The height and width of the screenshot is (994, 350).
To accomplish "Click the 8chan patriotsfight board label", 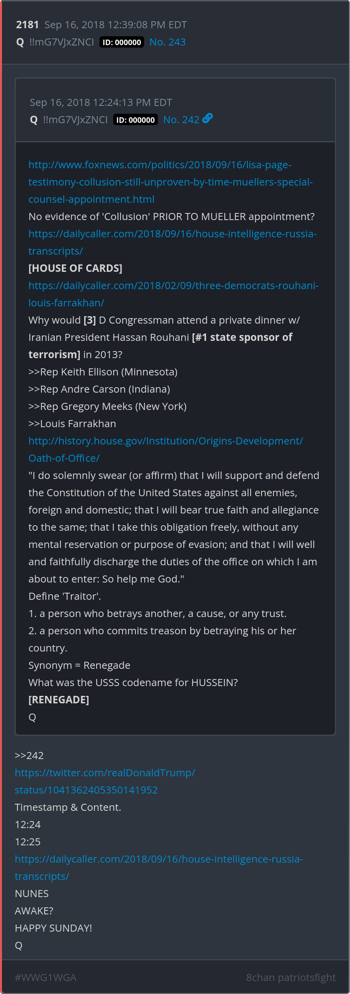I will [291, 978].
